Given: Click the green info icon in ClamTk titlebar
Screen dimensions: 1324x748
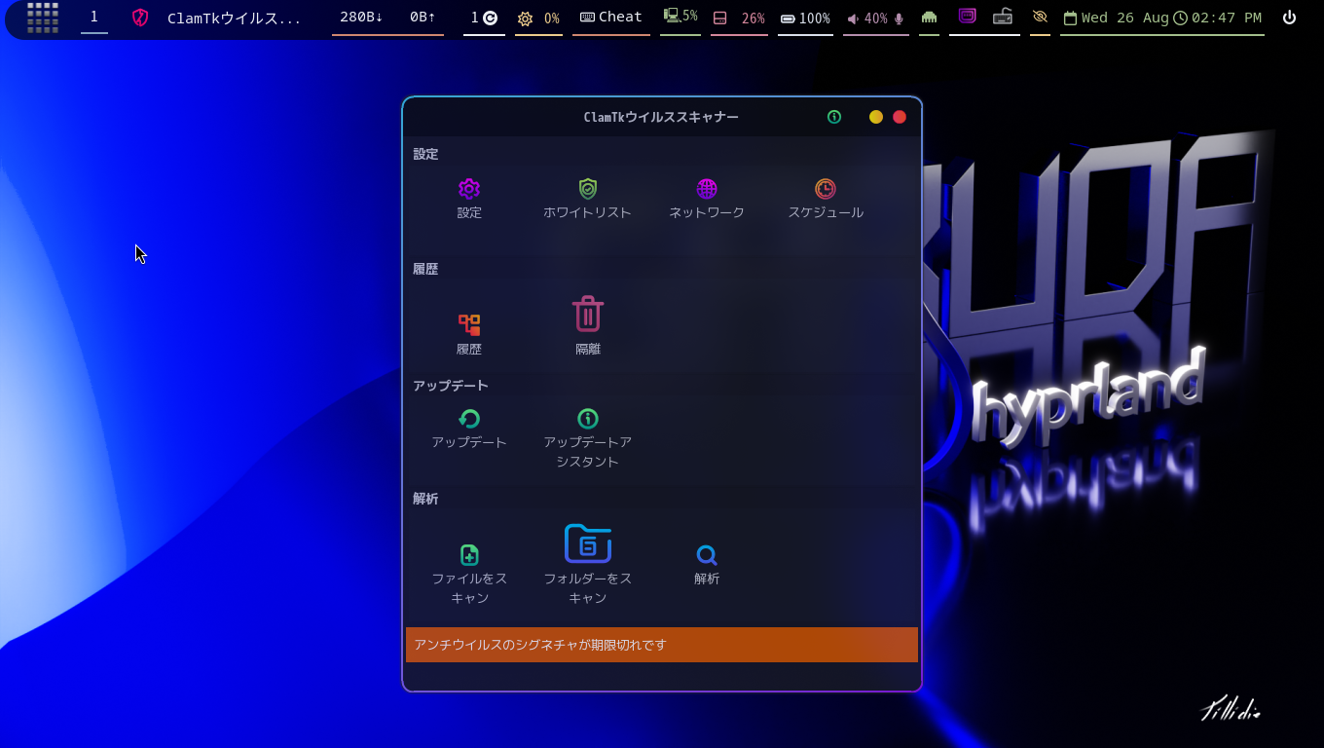Looking at the screenshot, I should click(834, 117).
